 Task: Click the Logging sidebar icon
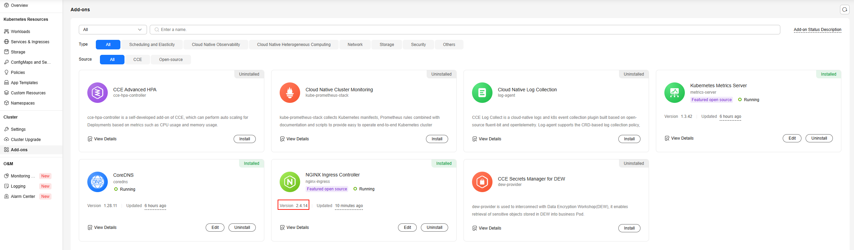pos(6,186)
